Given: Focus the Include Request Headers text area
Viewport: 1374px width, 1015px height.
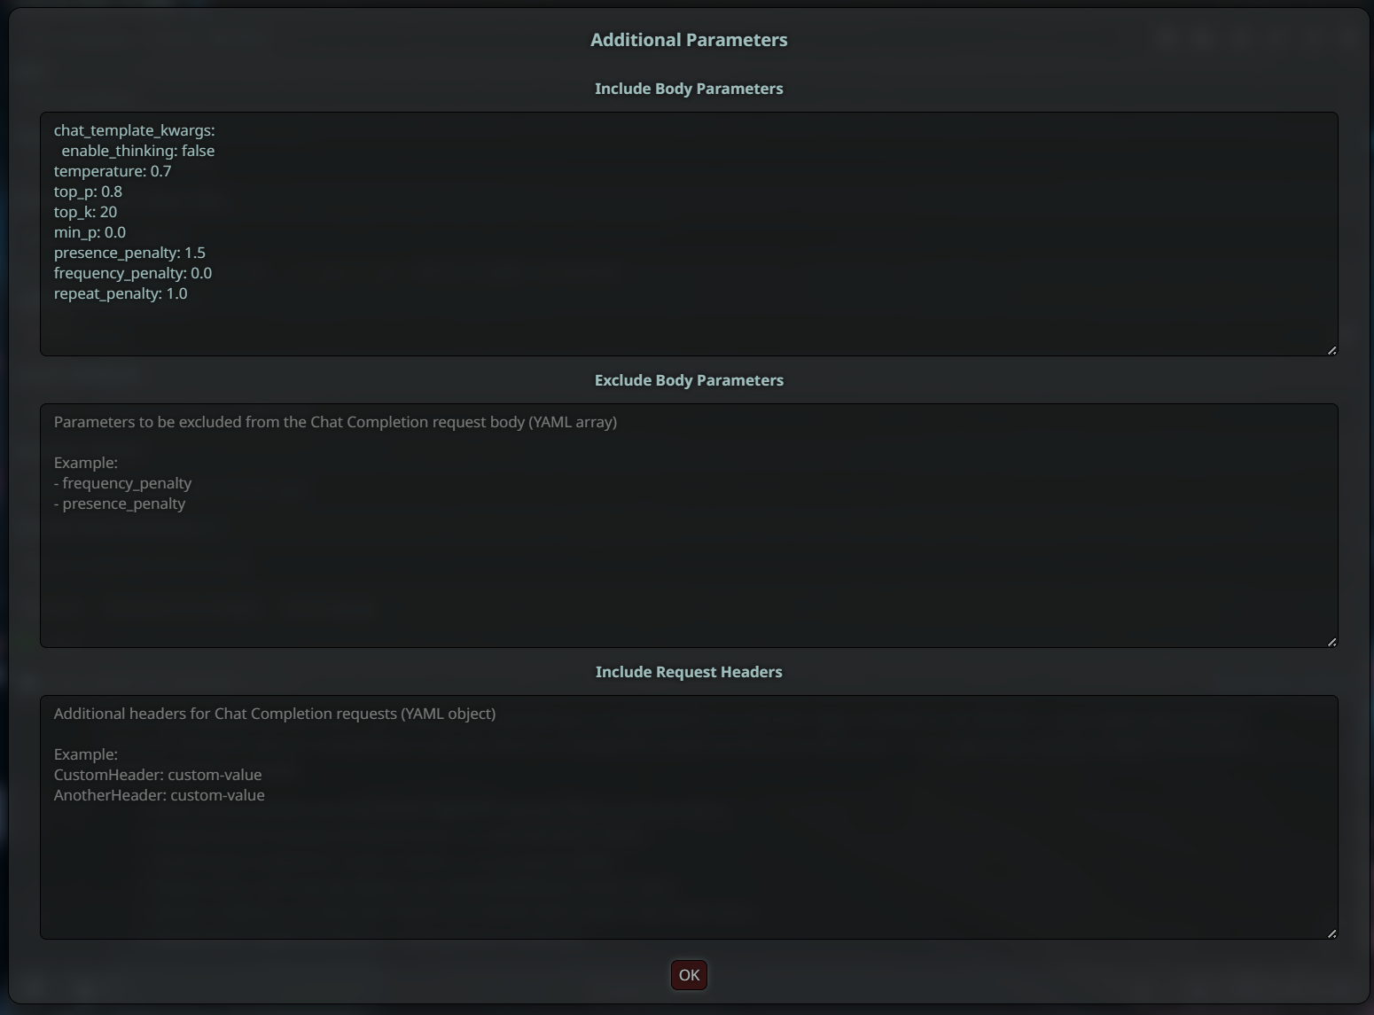Looking at the screenshot, I should pyautogui.click(x=689, y=817).
